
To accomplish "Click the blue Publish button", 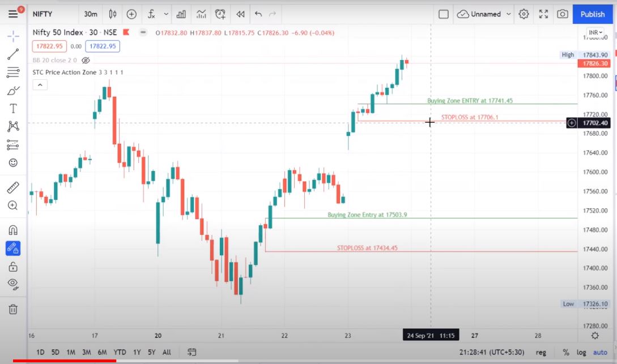I will [x=593, y=14].
